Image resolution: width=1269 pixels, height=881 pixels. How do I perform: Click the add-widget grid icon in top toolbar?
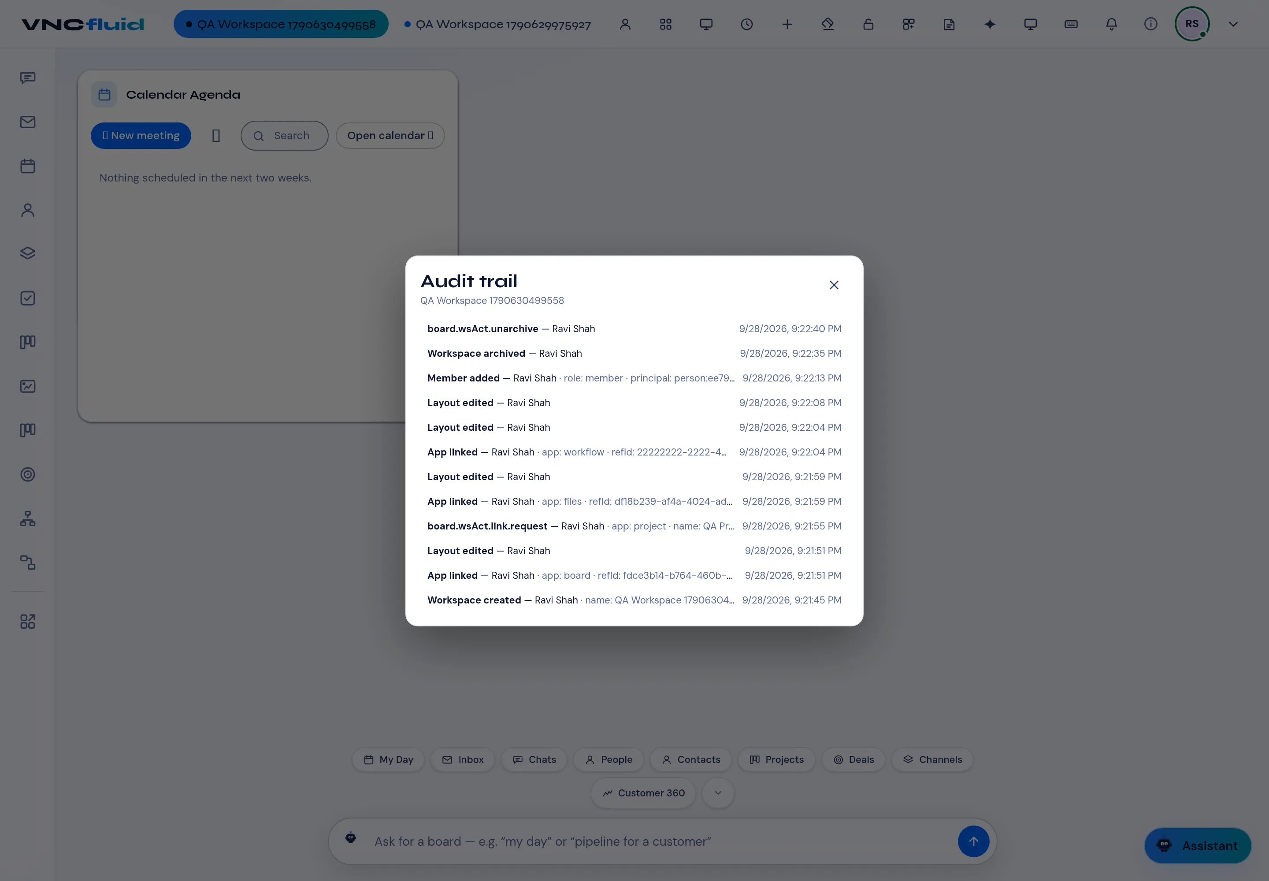pyautogui.click(x=909, y=24)
